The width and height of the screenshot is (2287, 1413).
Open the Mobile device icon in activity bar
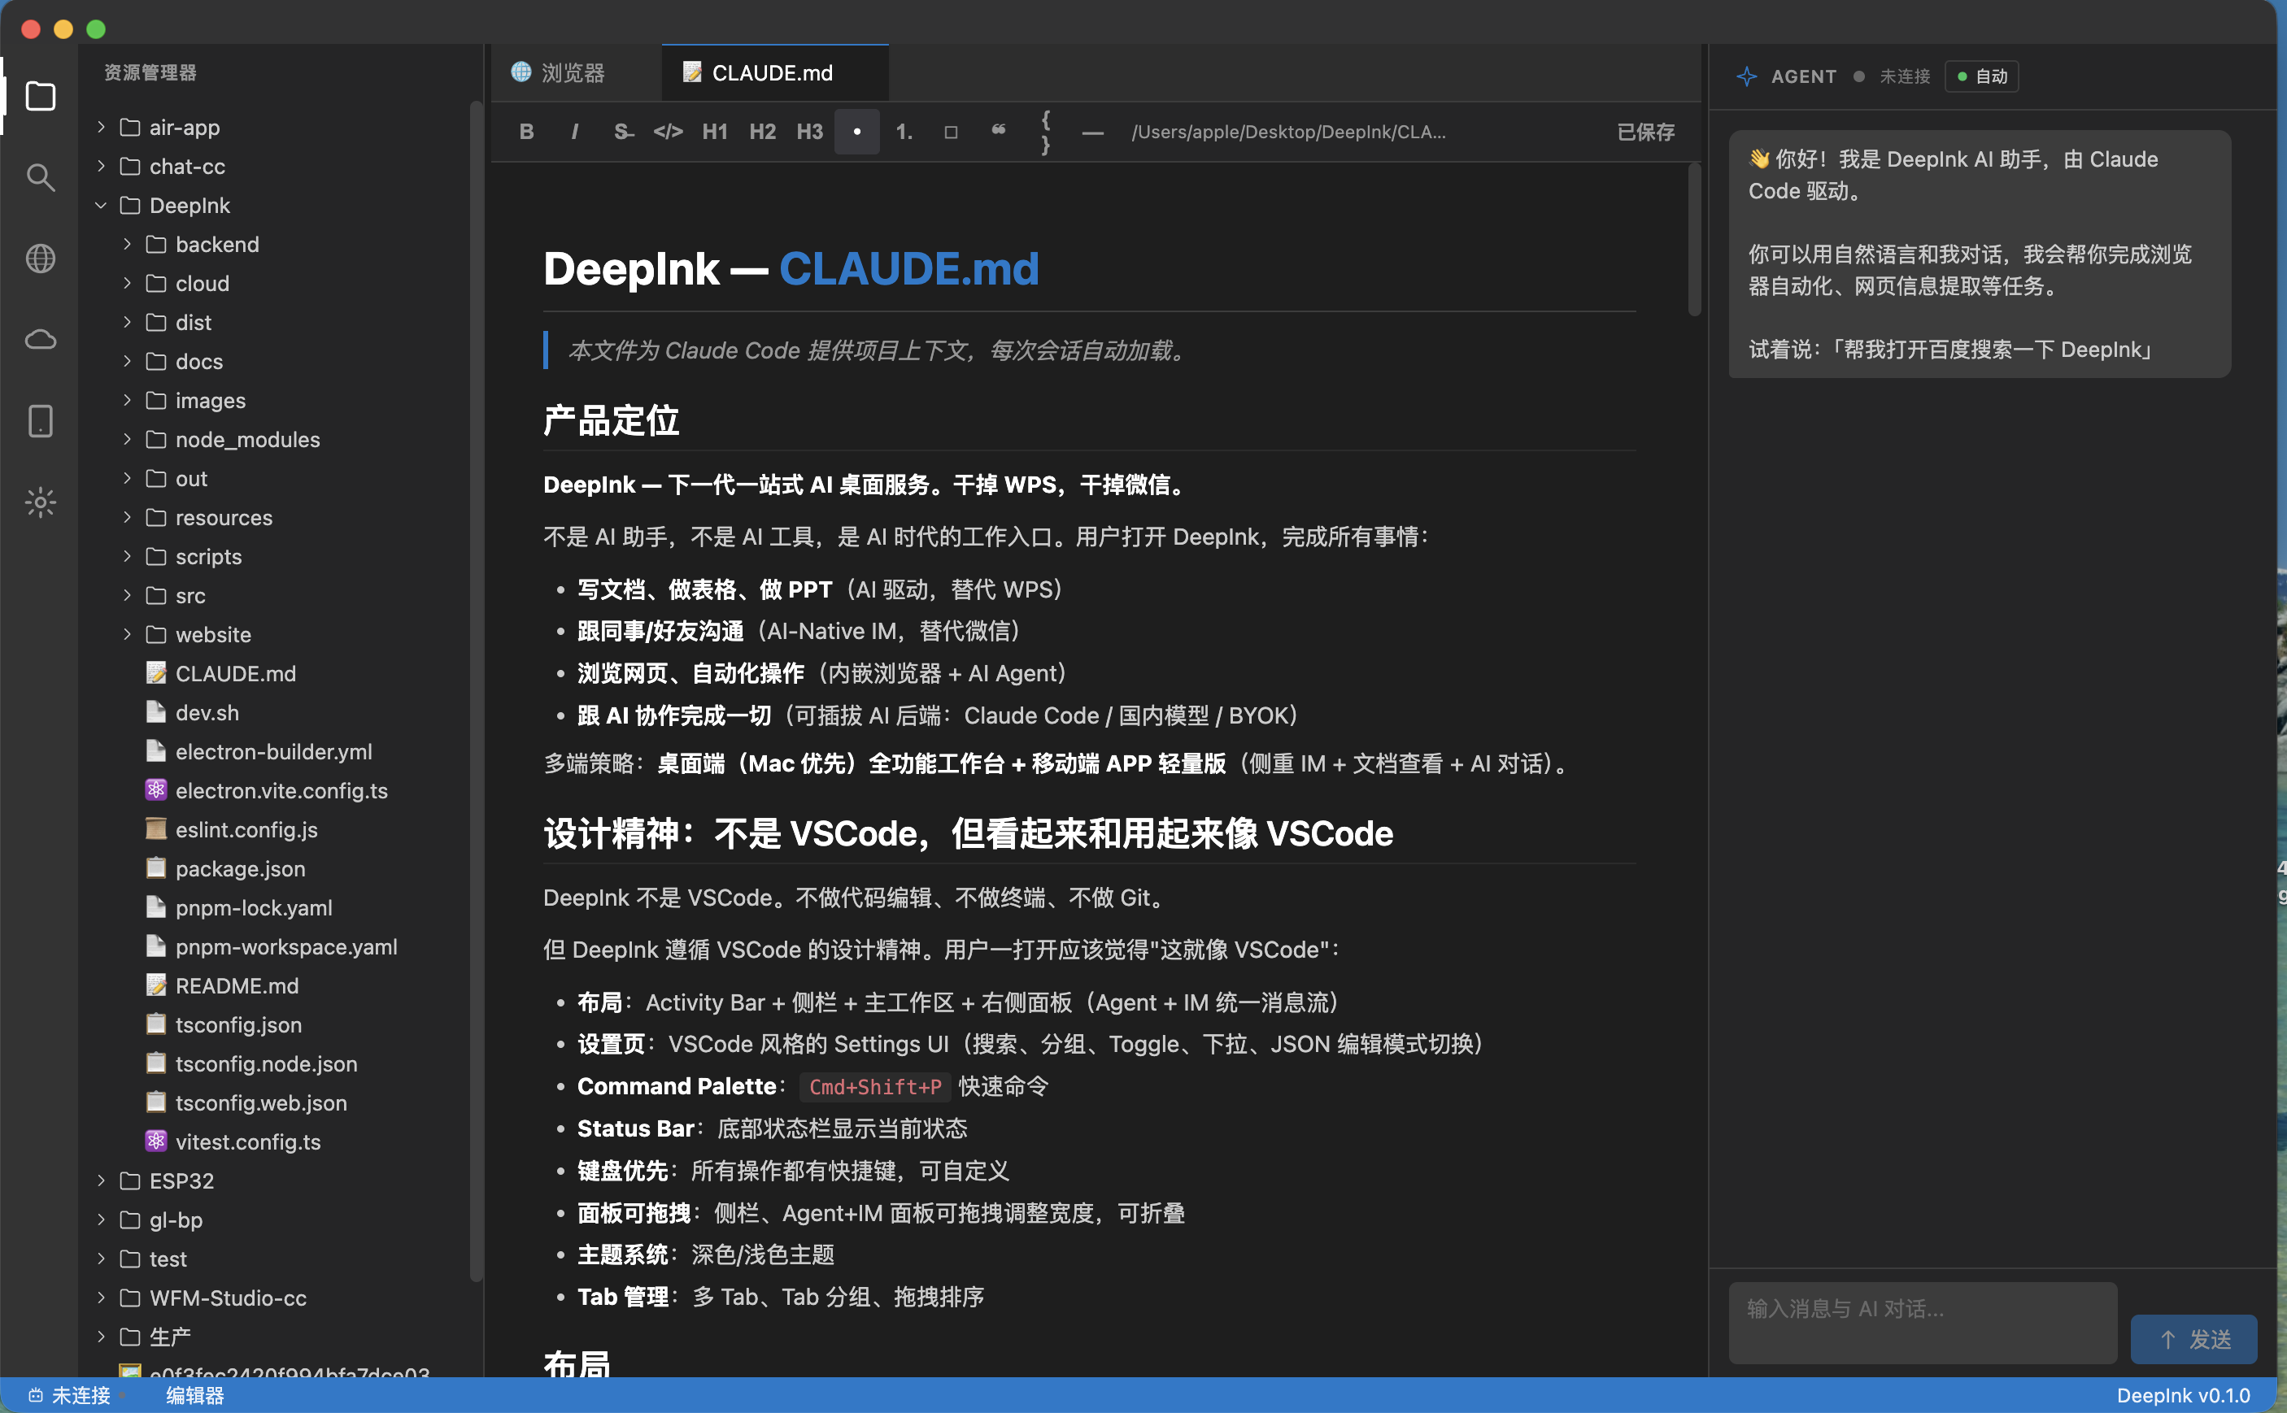(x=40, y=420)
